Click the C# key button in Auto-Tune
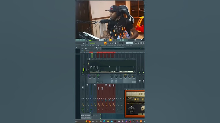Image resolution: width=220 pixels, height=123 pixels. [138, 99]
